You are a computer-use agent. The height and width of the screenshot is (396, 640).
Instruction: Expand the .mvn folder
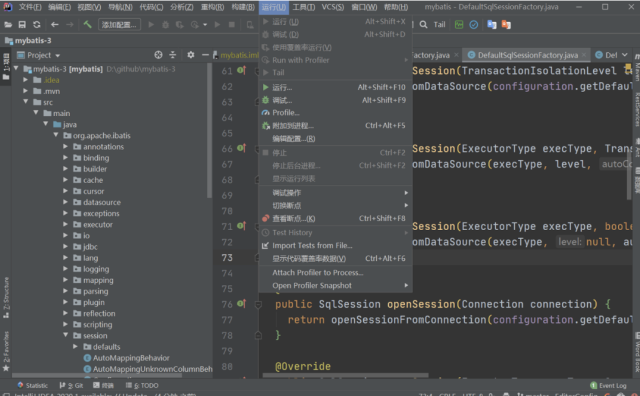[x=25, y=91]
